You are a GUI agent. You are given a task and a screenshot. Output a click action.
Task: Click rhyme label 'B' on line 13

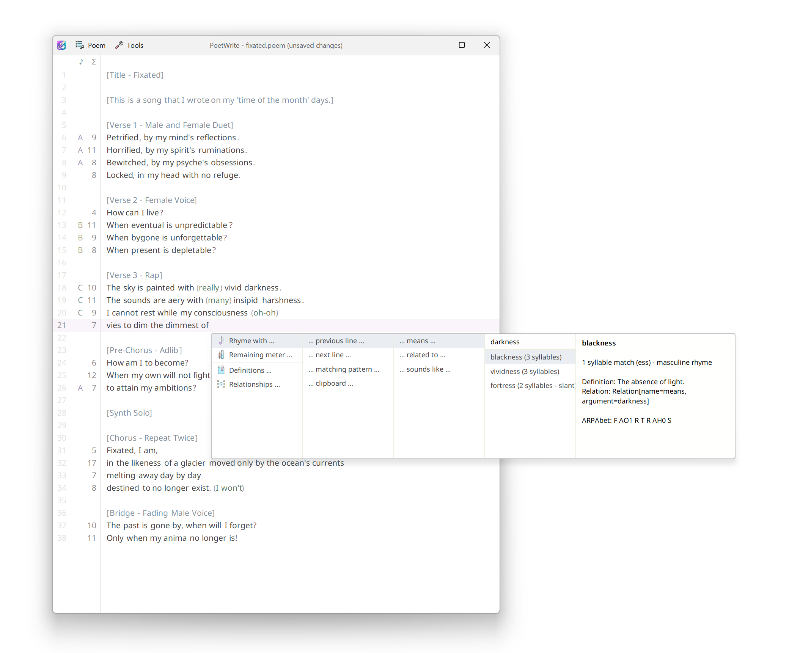coord(80,225)
